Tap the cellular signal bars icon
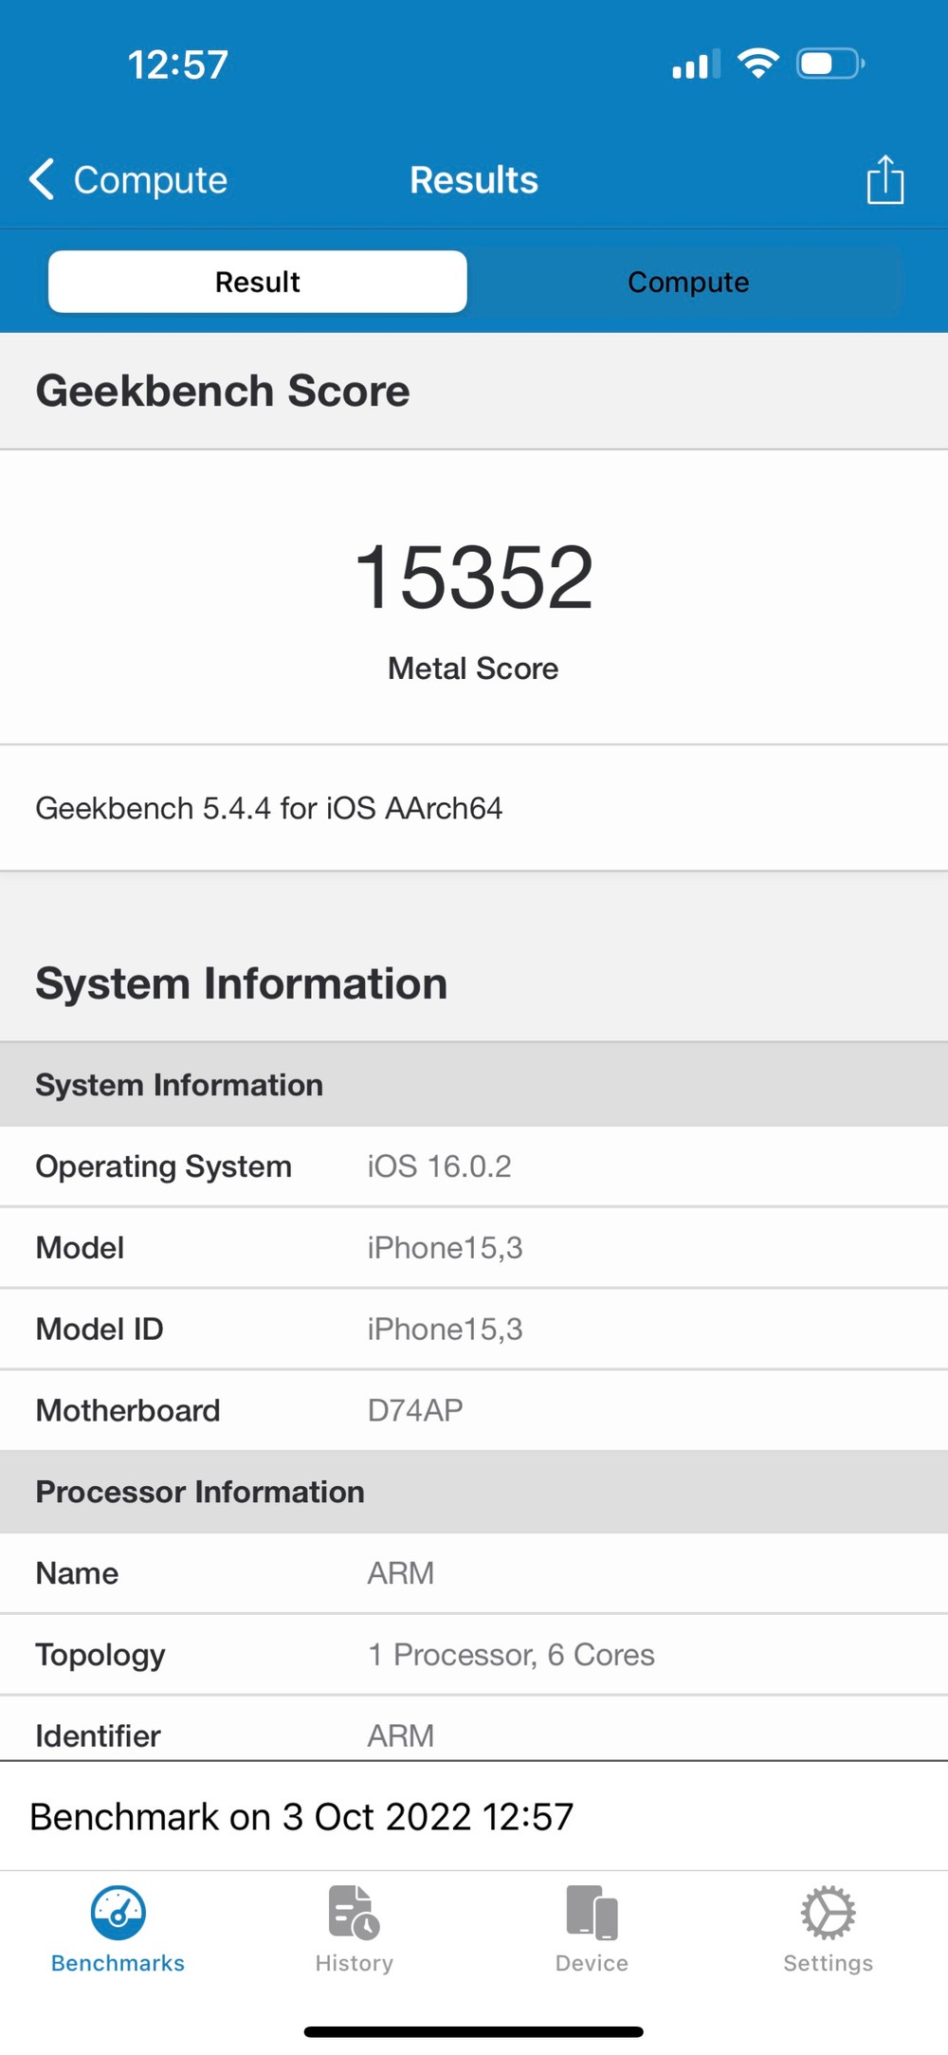Image resolution: width=948 pixels, height=2055 pixels. [695, 64]
